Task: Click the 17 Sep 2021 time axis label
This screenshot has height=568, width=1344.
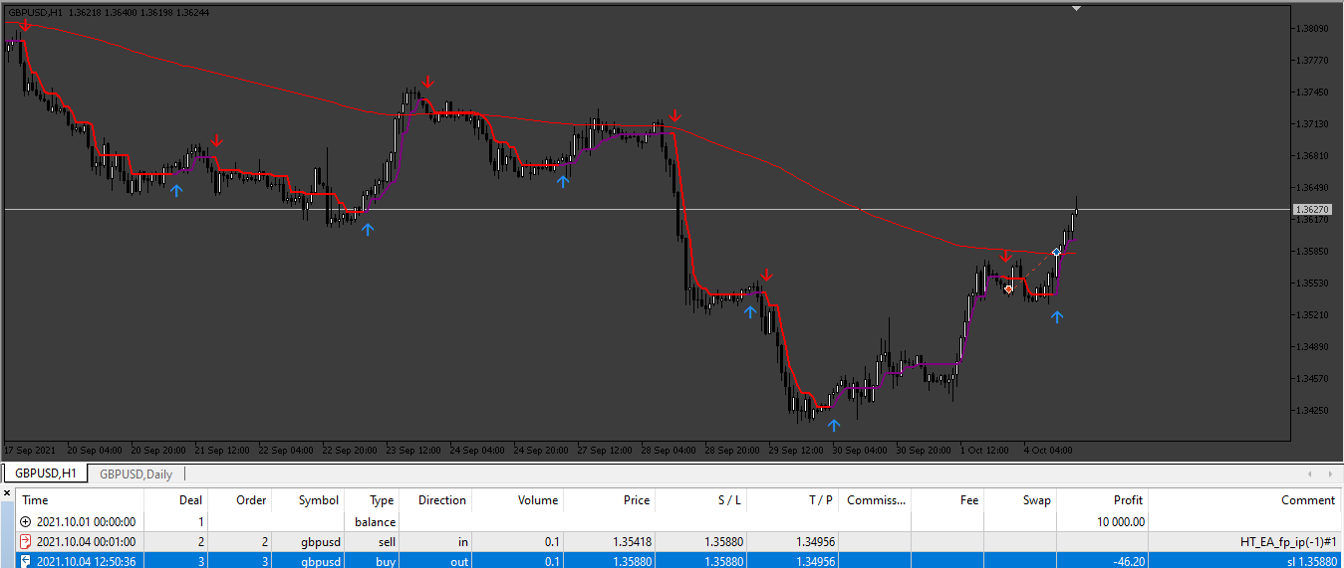Action: coord(30,450)
